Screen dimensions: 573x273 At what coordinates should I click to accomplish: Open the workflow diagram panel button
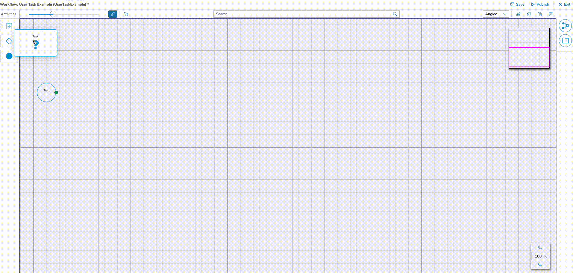pyautogui.click(x=565, y=26)
